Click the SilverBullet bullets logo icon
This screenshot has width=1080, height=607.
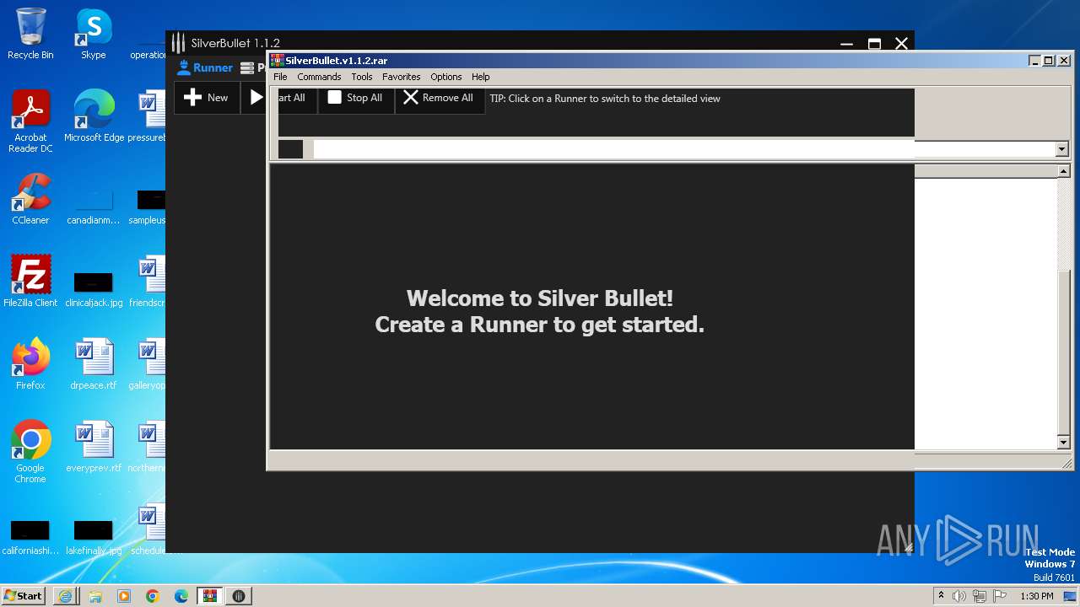pos(178,43)
